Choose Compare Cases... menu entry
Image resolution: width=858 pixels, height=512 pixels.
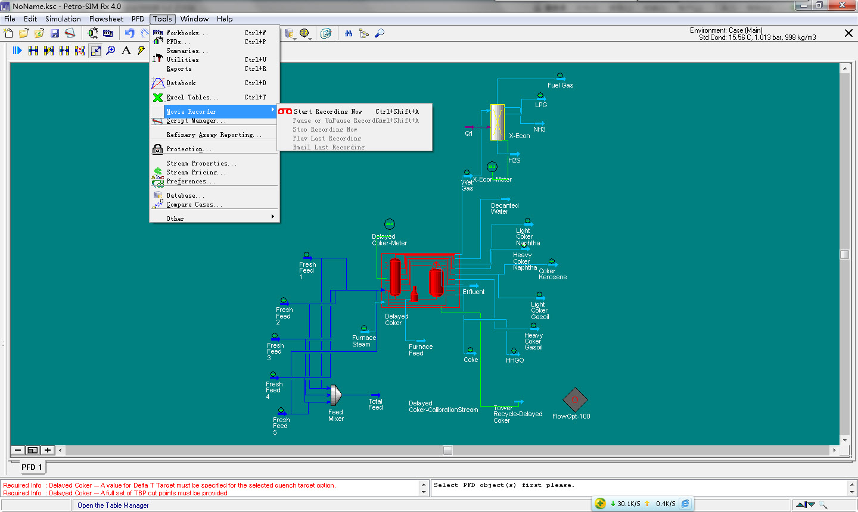point(214,204)
